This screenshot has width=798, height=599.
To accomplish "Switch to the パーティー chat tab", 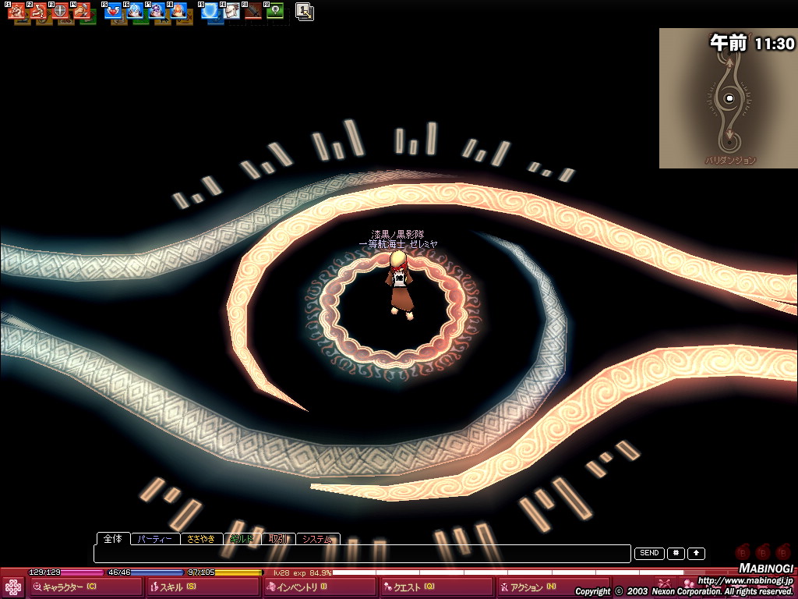I will coord(155,539).
